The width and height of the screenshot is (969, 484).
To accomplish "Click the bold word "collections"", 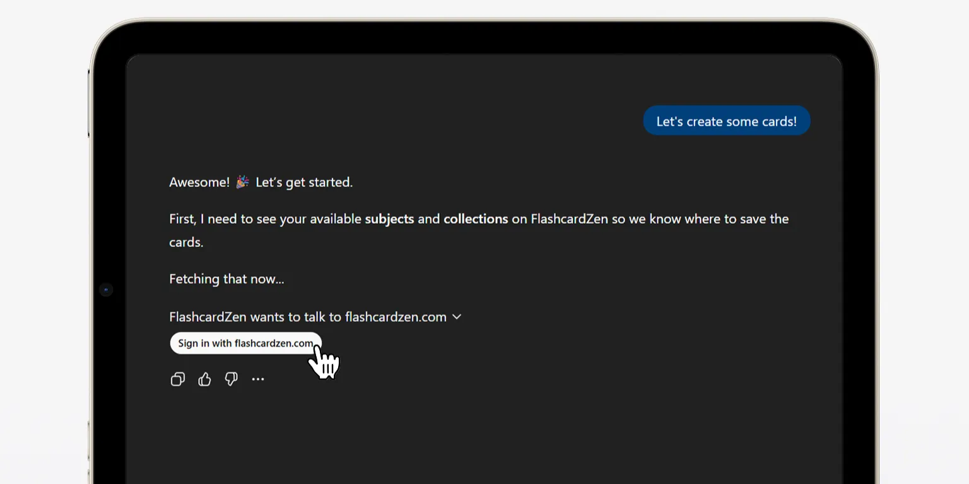I will point(476,219).
